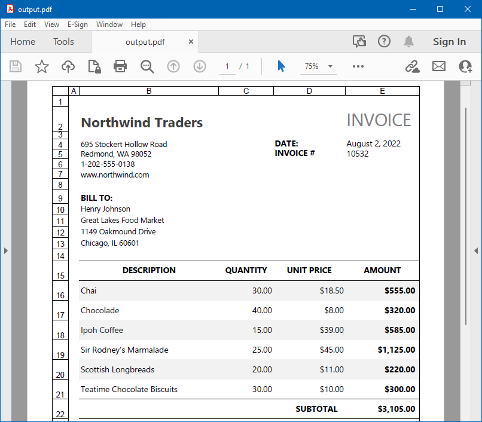Image resolution: width=482 pixels, height=422 pixels.
Task: Open the File menu
Action: [10, 25]
